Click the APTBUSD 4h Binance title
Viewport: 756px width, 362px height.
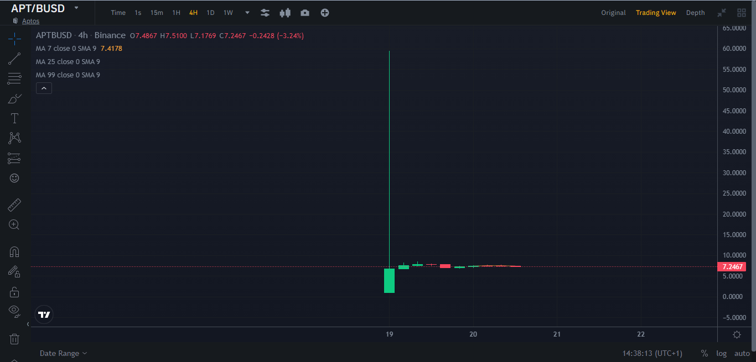coord(81,35)
